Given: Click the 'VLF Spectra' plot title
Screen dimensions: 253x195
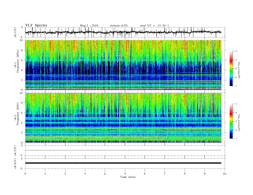Looking at the screenshot, I should [36, 25].
